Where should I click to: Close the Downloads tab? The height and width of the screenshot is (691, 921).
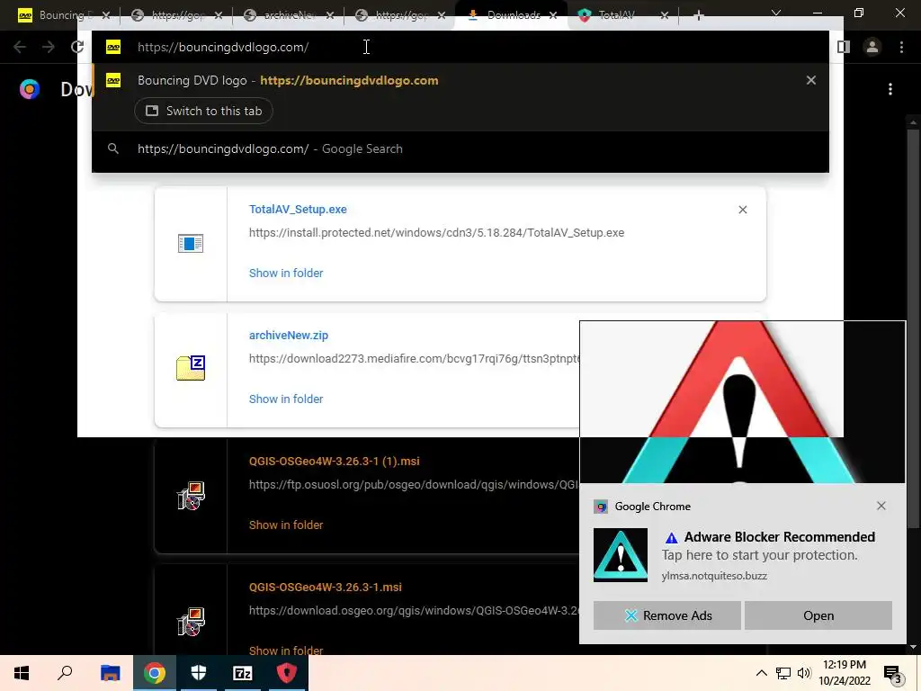[x=553, y=15]
